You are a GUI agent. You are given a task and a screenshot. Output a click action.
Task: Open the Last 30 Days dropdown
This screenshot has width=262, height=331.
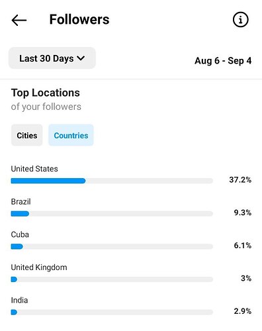tap(52, 58)
